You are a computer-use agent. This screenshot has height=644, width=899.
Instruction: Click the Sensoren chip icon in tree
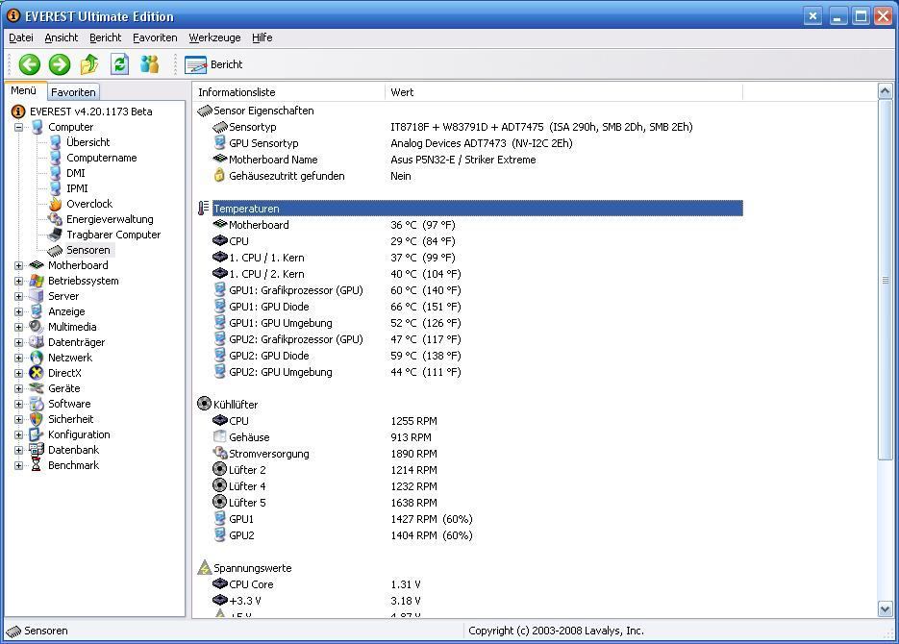pyautogui.click(x=55, y=250)
